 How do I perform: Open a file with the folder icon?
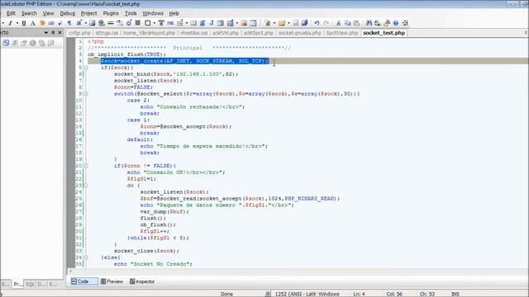(282, 23)
